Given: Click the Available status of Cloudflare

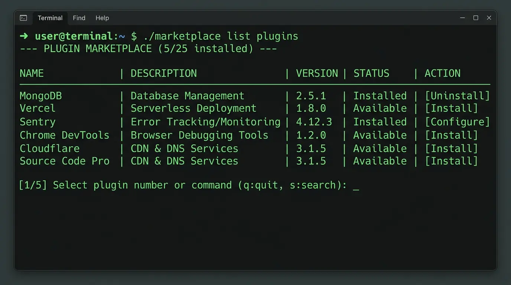Looking at the screenshot, I should coord(380,148).
